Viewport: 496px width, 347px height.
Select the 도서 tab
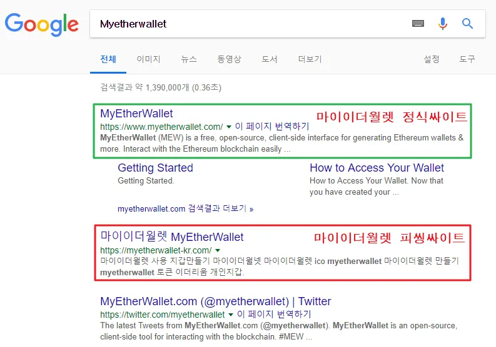pyautogui.click(x=269, y=59)
